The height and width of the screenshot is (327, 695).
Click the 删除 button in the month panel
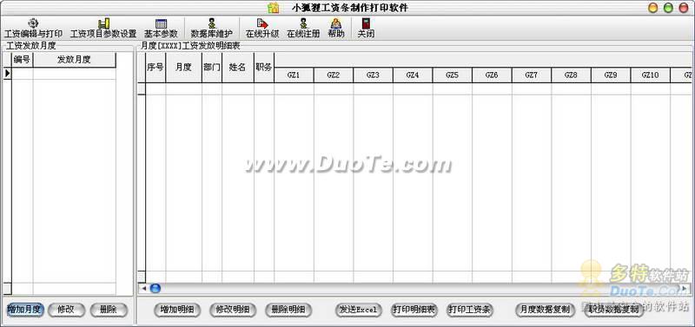click(109, 310)
